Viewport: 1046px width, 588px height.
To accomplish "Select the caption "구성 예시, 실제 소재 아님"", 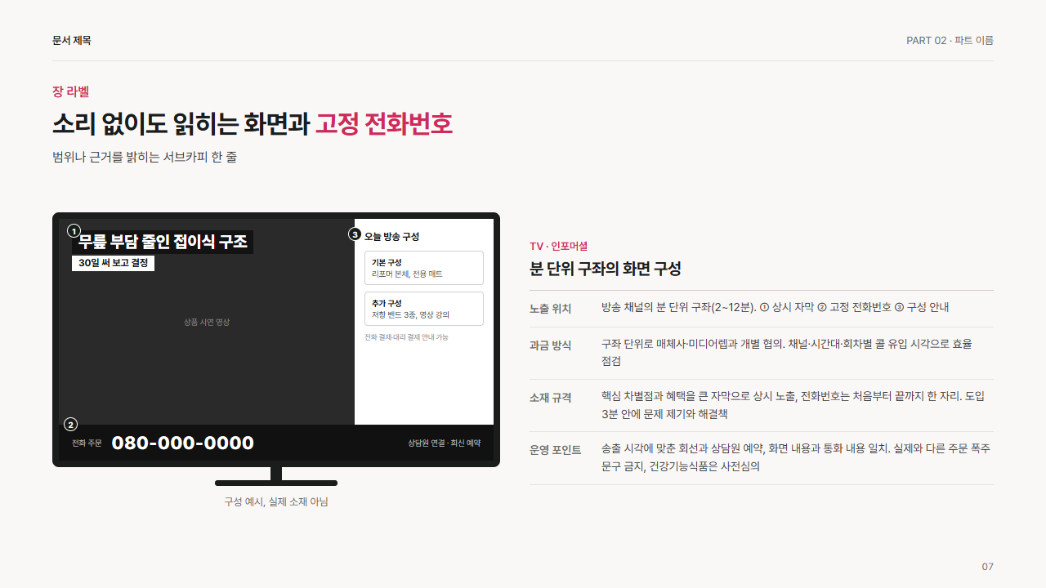I will tap(276, 501).
